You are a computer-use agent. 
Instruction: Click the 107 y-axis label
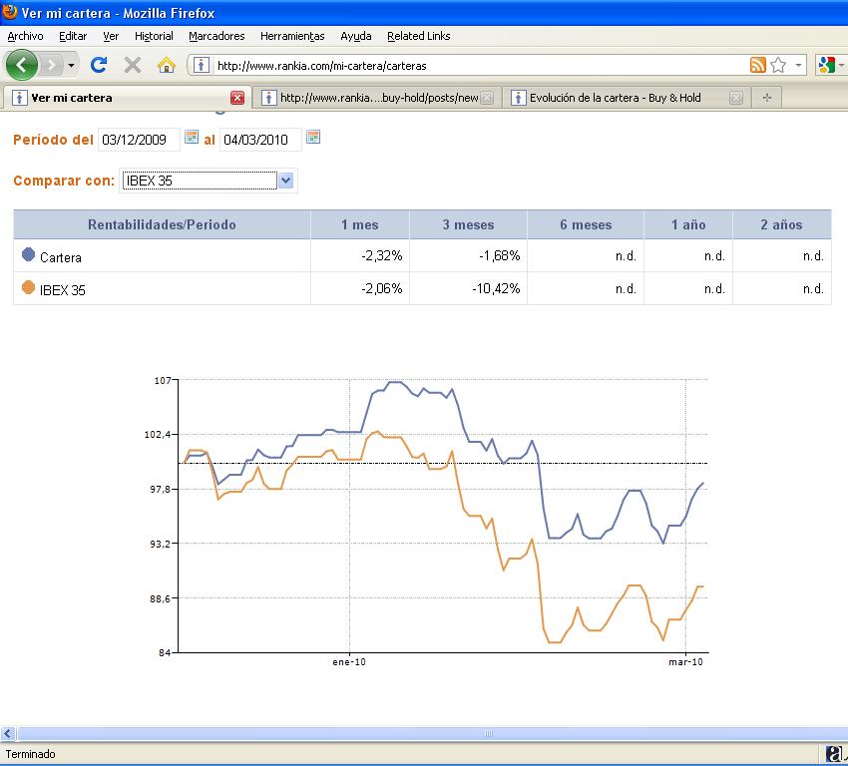click(163, 381)
